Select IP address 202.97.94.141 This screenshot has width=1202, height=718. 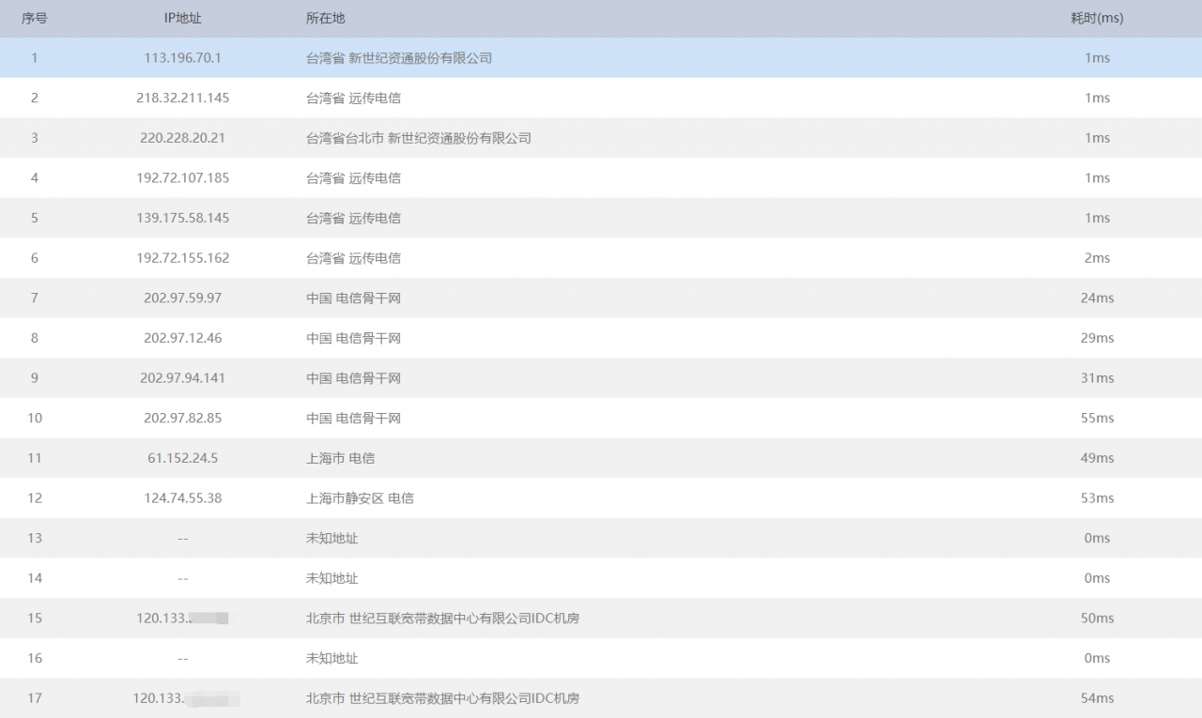182,378
